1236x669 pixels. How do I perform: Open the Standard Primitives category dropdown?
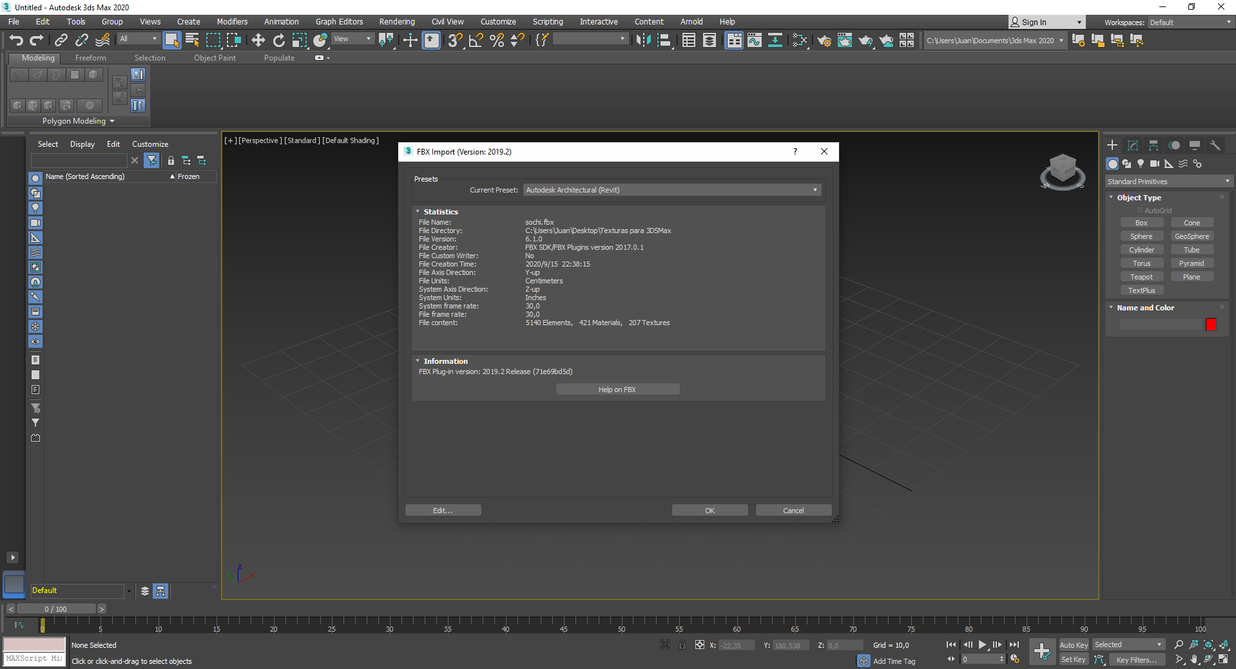(x=1169, y=182)
